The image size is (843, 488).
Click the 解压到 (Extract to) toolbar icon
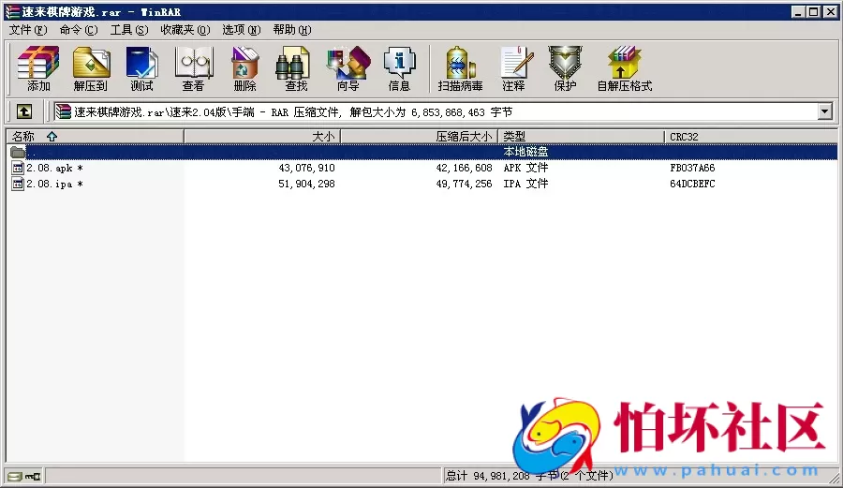[x=91, y=68]
